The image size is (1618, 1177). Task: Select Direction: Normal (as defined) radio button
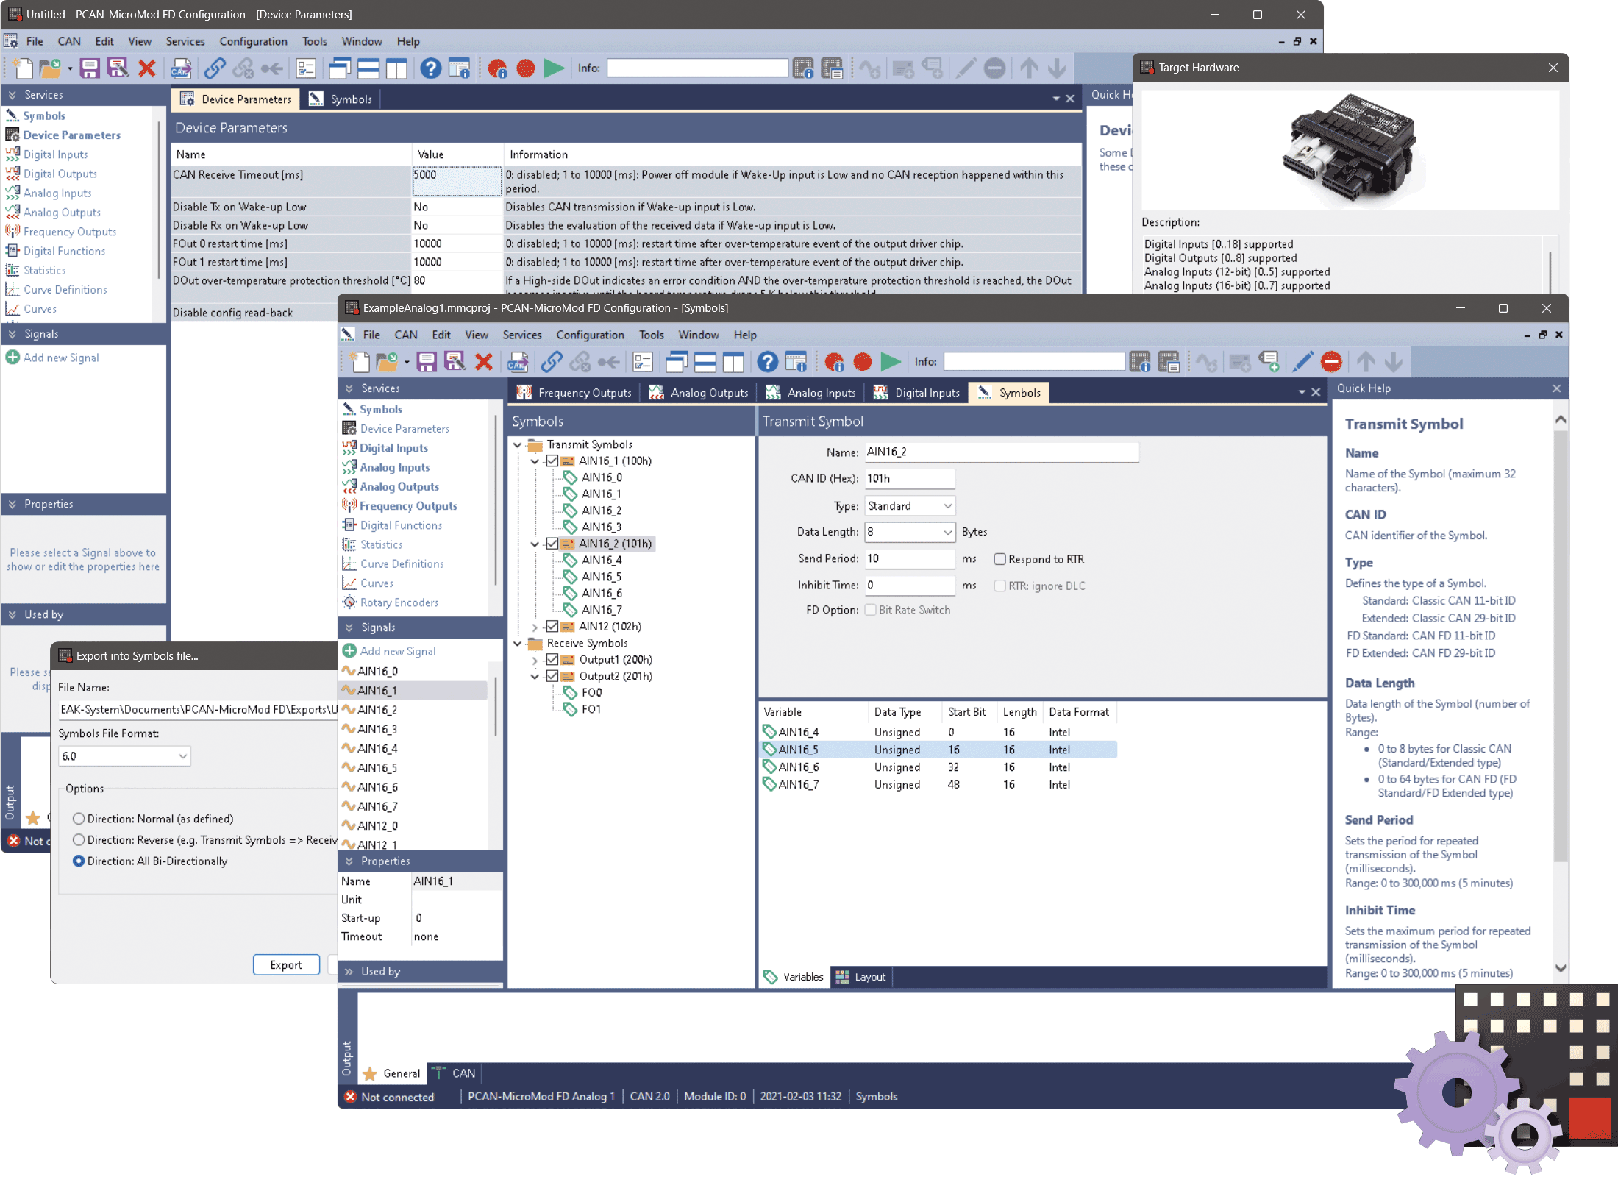(79, 819)
